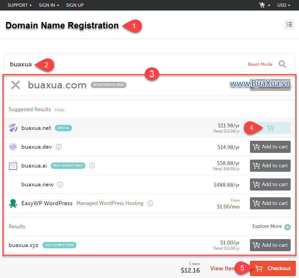Screen dimensions: 299x278
Task: Add buaxua.ai to cart
Action: [x=270, y=166]
